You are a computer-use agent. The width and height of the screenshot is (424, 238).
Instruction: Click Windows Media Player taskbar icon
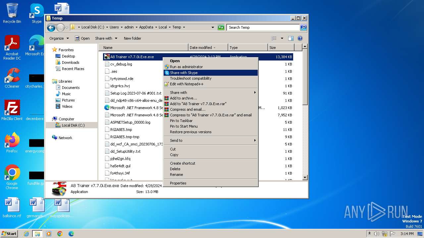[49, 234]
